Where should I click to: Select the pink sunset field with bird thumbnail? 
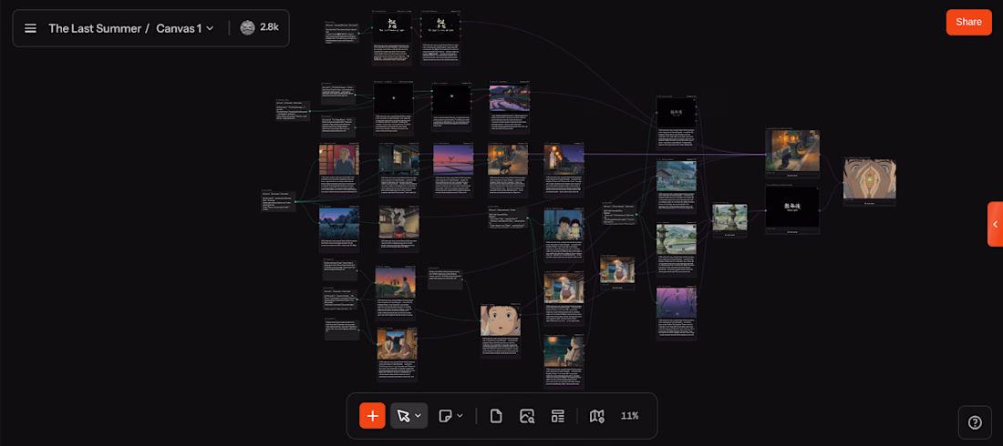tap(453, 160)
